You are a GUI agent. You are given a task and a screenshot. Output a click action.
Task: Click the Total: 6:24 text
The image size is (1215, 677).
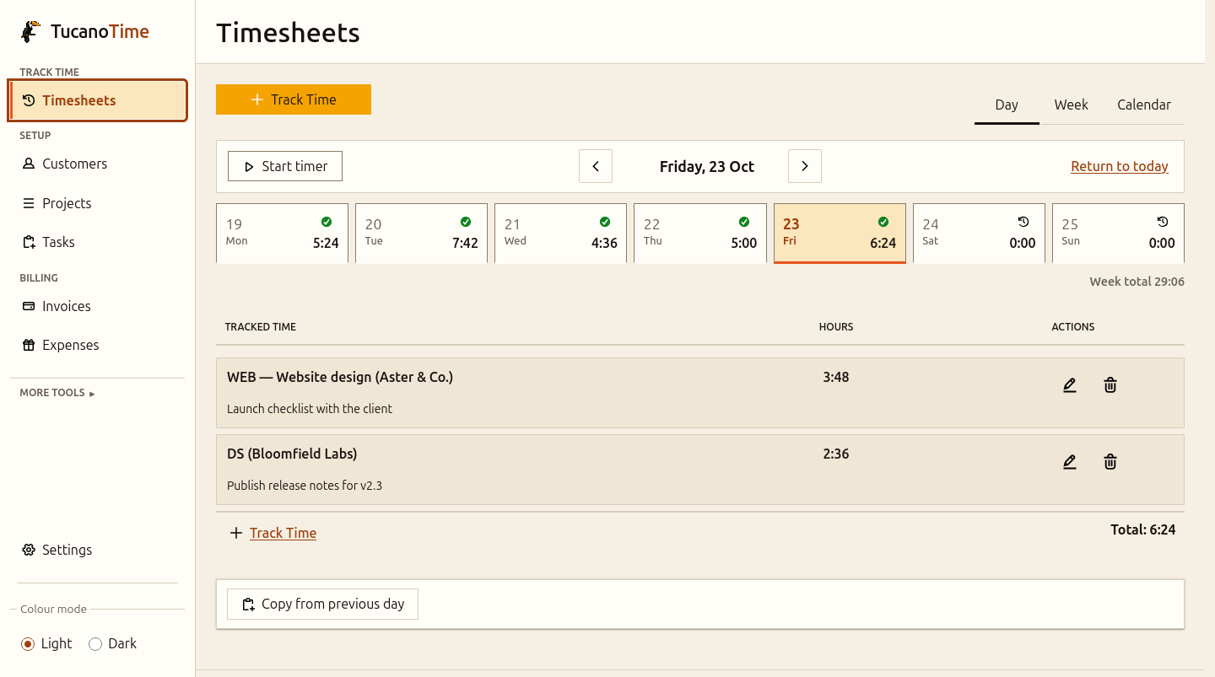click(x=1143, y=529)
